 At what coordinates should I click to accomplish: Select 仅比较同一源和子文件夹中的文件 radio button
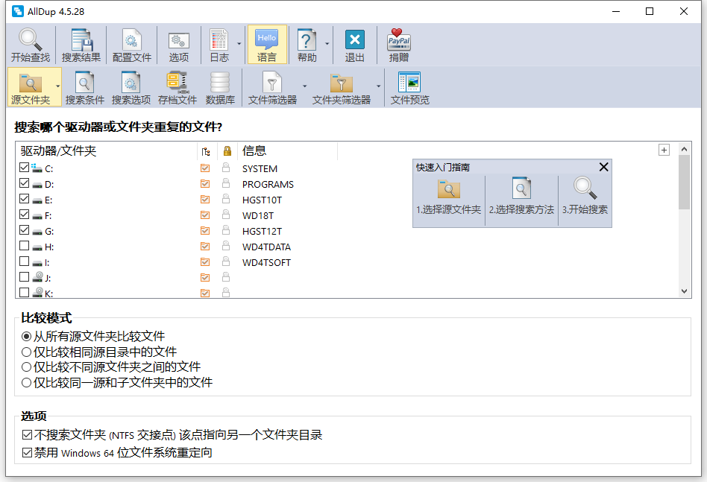[27, 382]
